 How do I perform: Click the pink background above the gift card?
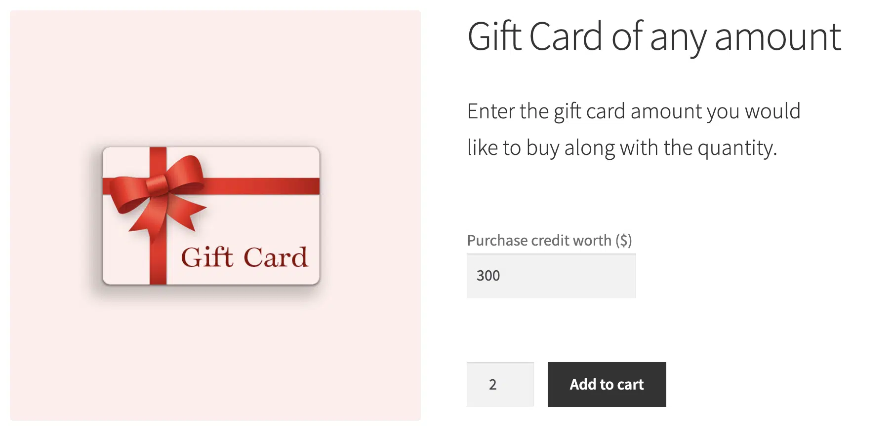(215, 74)
